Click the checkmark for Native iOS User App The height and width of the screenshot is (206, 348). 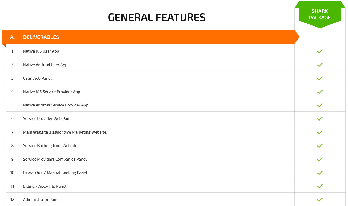[x=320, y=51]
